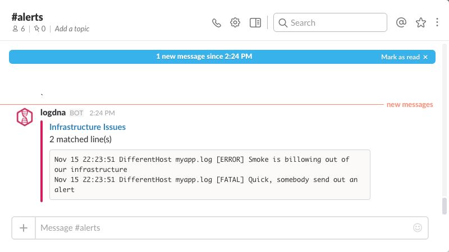Start a call with the phone icon
The width and height of the screenshot is (449, 252).
pos(217,23)
